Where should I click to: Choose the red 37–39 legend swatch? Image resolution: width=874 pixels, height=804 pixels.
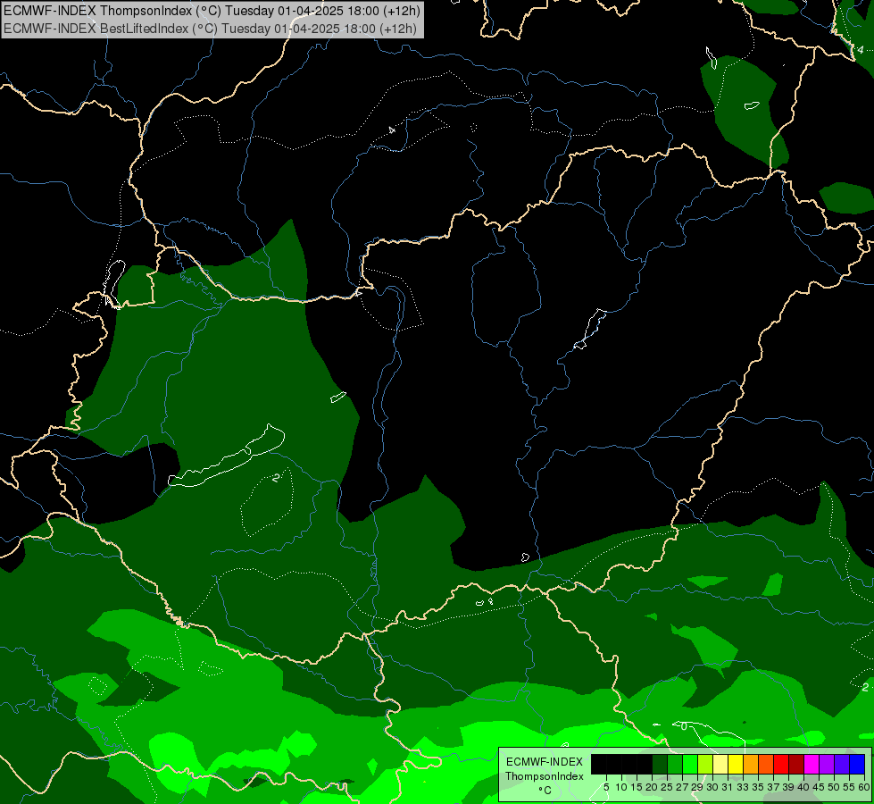[781, 764]
